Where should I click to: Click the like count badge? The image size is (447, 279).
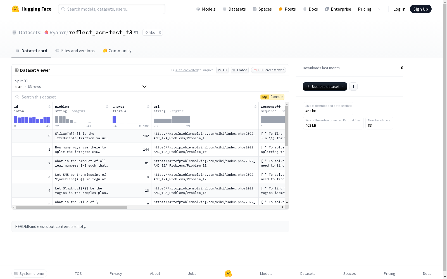pos(160,32)
